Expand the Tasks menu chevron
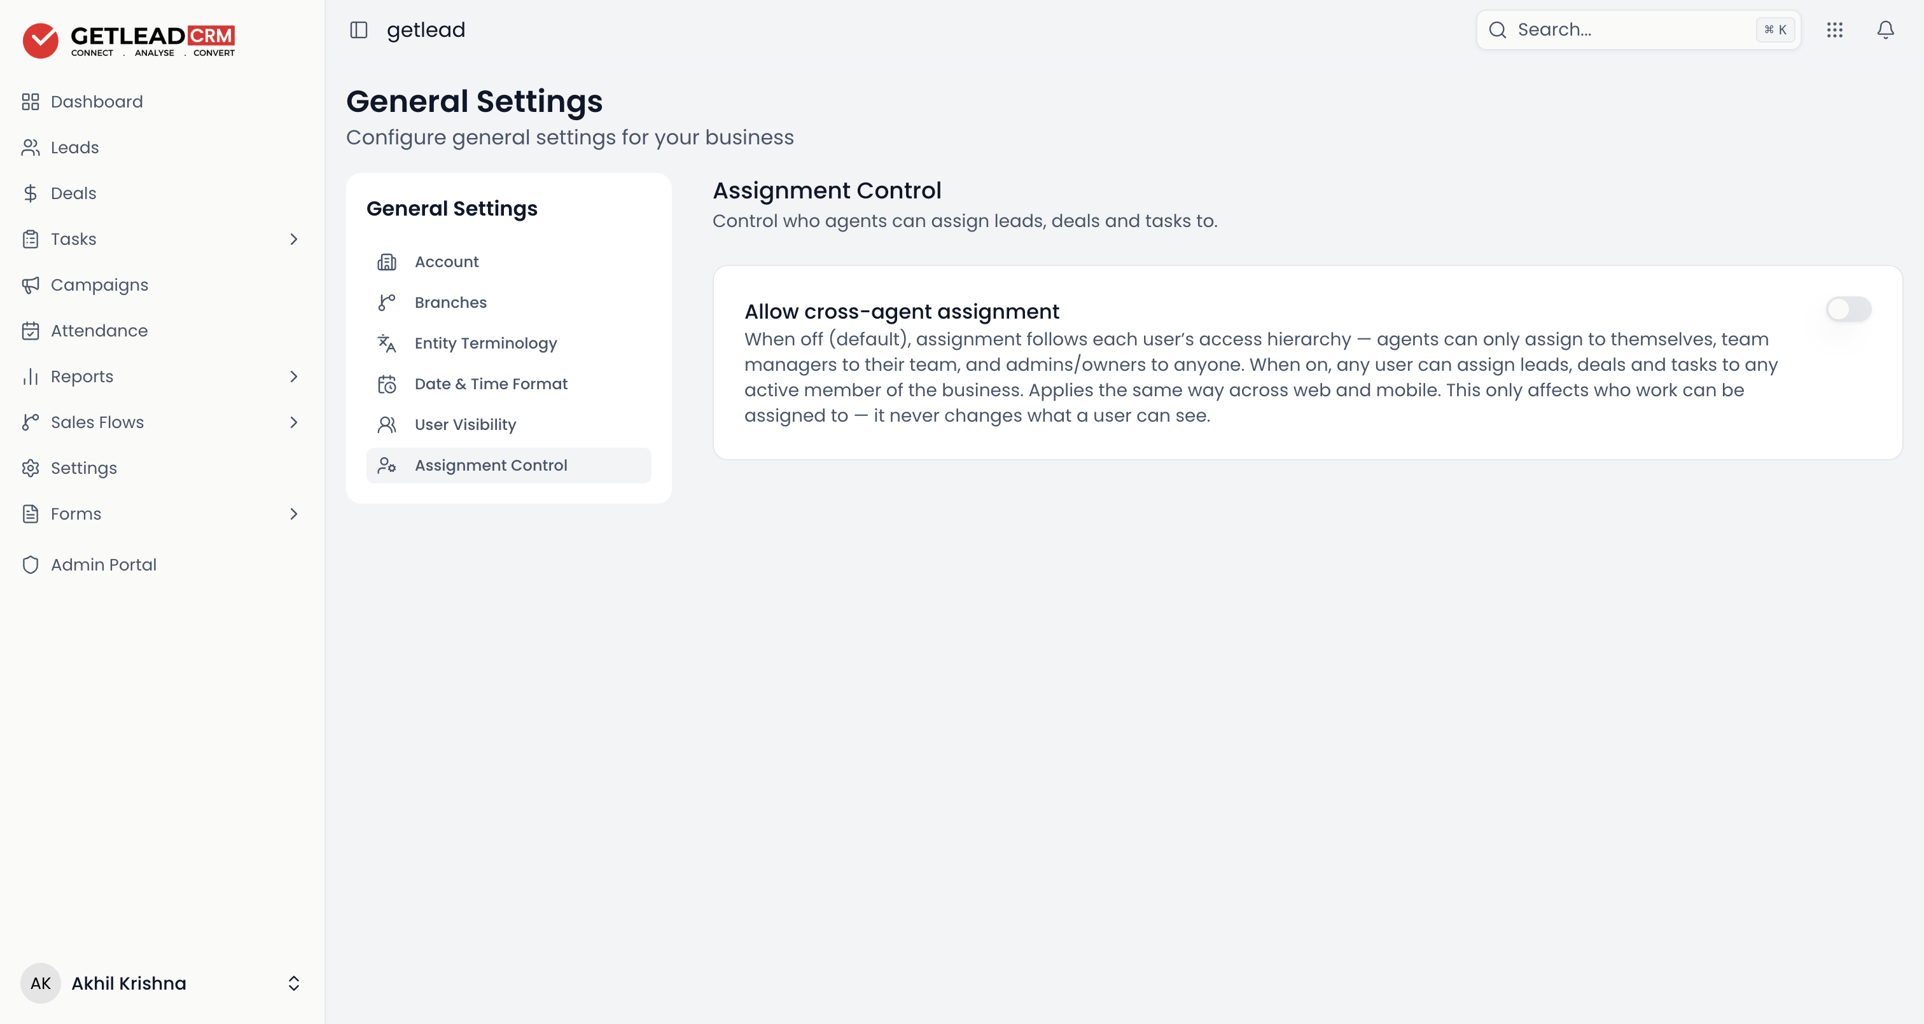 [x=293, y=239]
